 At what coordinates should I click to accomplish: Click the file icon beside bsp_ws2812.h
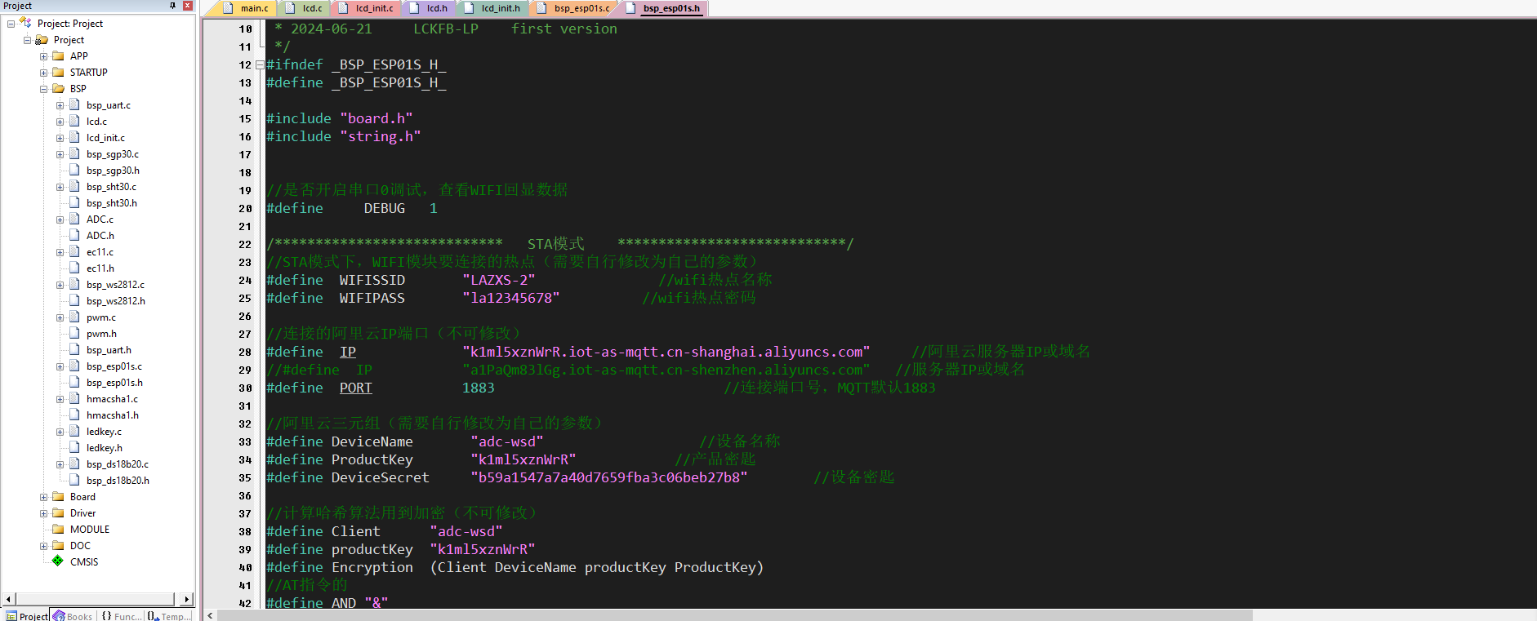[x=74, y=301]
